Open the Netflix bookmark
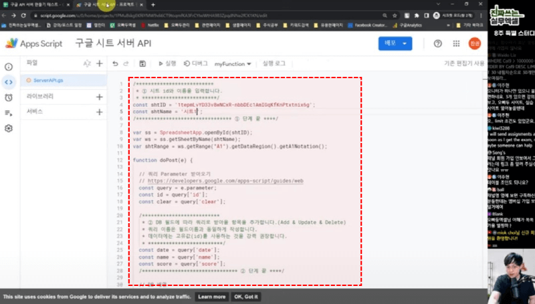 [150, 25]
